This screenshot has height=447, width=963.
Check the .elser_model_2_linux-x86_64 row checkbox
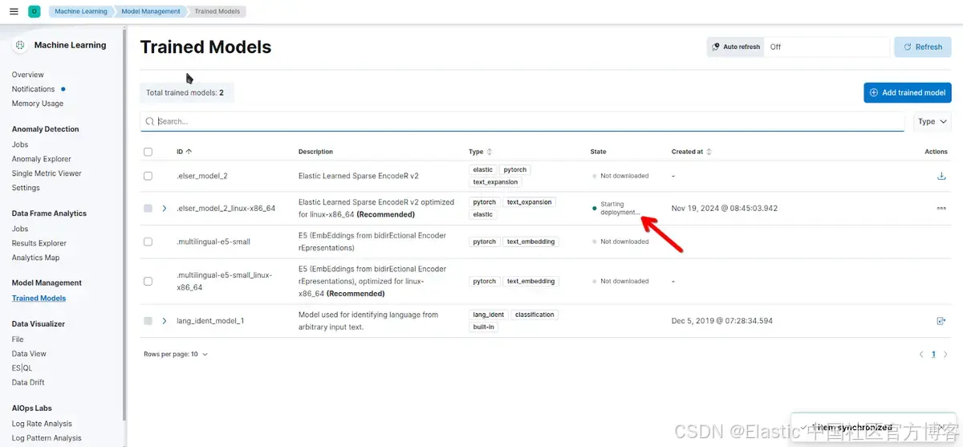click(x=148, y=209)
